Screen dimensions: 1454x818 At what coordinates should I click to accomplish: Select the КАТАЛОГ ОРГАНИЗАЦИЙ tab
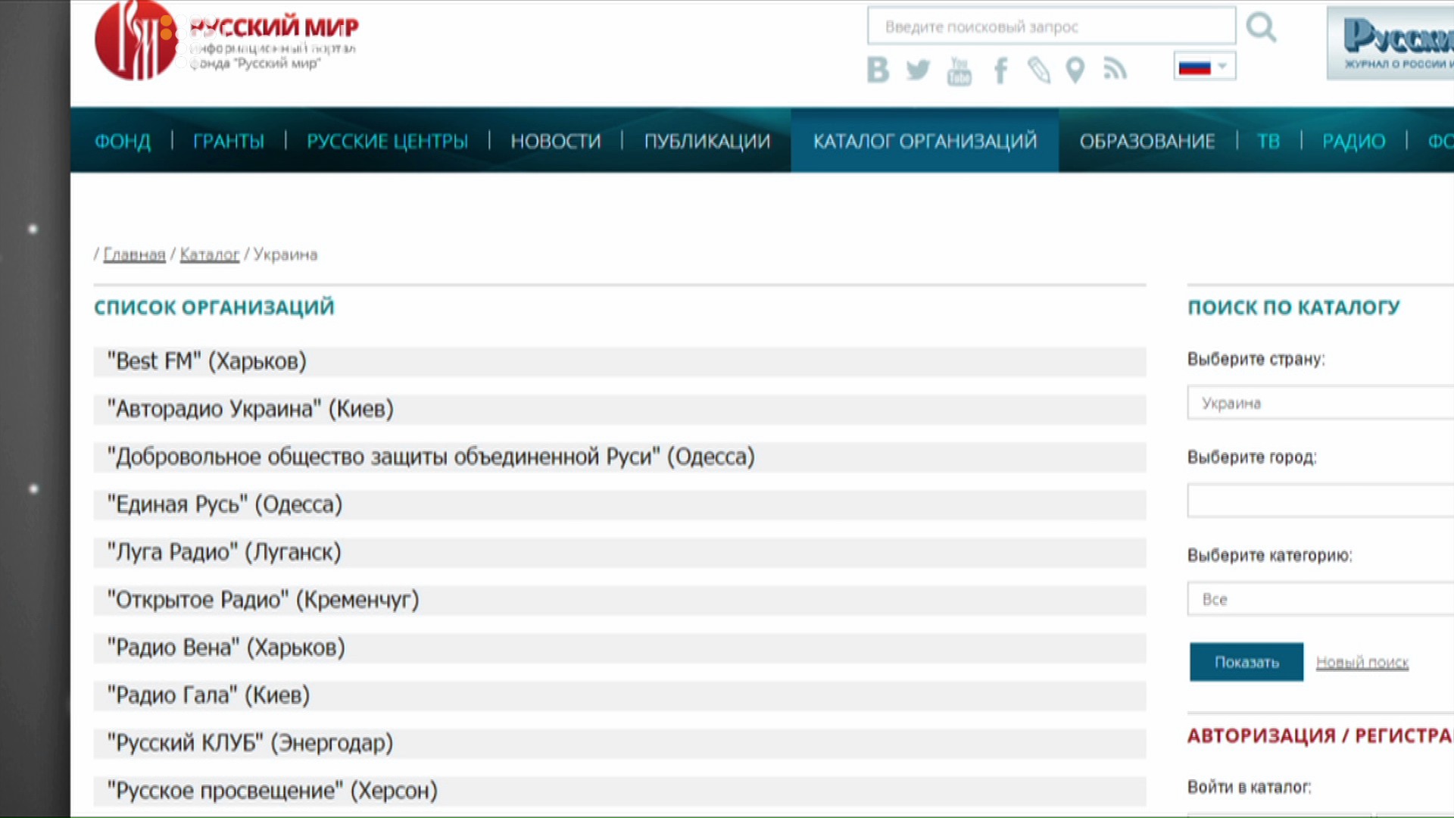click(925, 141)
